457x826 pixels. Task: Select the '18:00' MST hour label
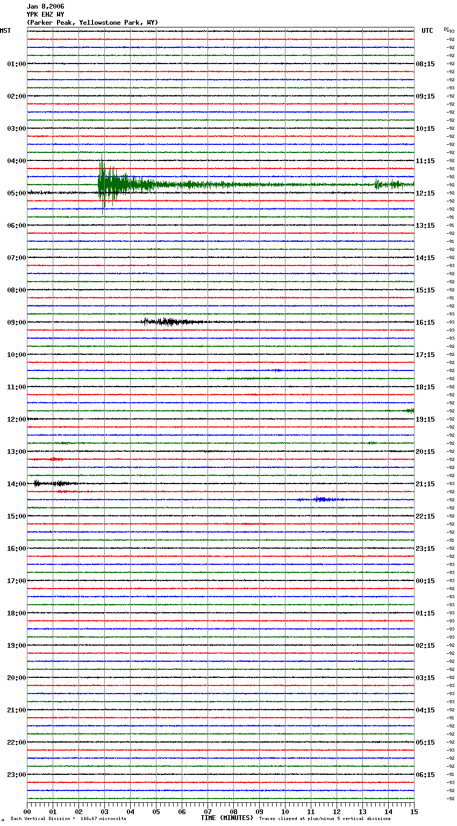click(17, 613)
